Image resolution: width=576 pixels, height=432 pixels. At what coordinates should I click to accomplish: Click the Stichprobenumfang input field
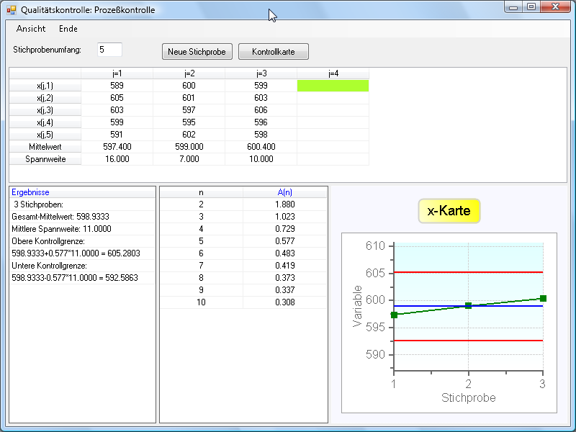point(109,50)
